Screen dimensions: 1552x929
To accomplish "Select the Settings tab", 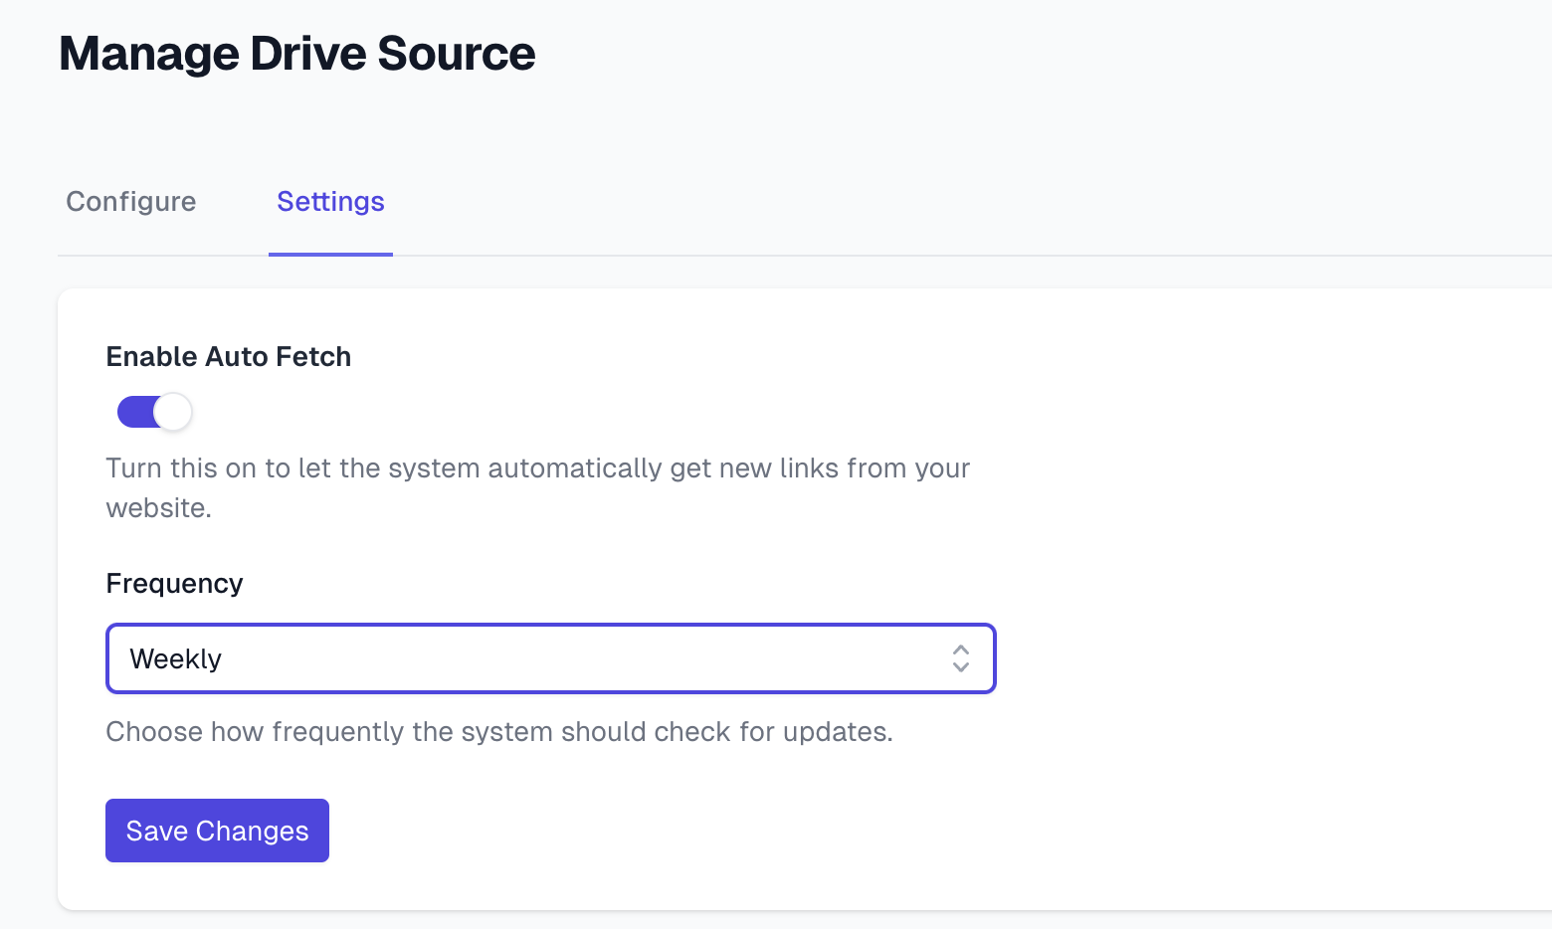I will tap(330, 202).
